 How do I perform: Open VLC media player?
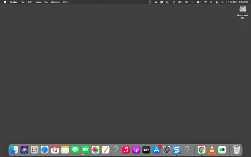click(x=212, y=150)
